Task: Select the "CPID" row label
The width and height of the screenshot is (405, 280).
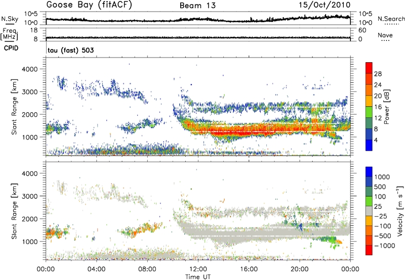Action: [x=11, y=48]
